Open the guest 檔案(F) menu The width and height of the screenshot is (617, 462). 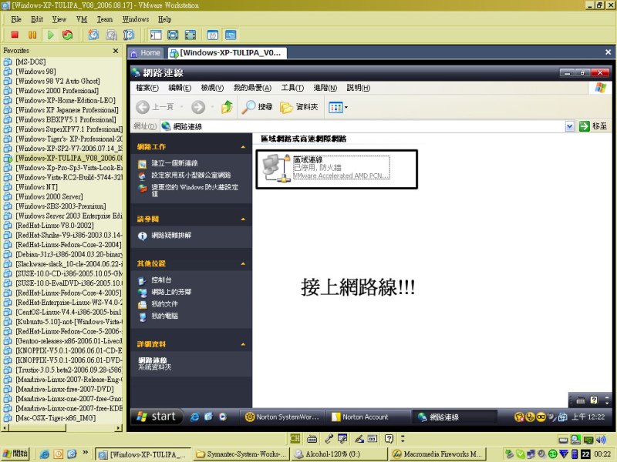click(147, 88)
